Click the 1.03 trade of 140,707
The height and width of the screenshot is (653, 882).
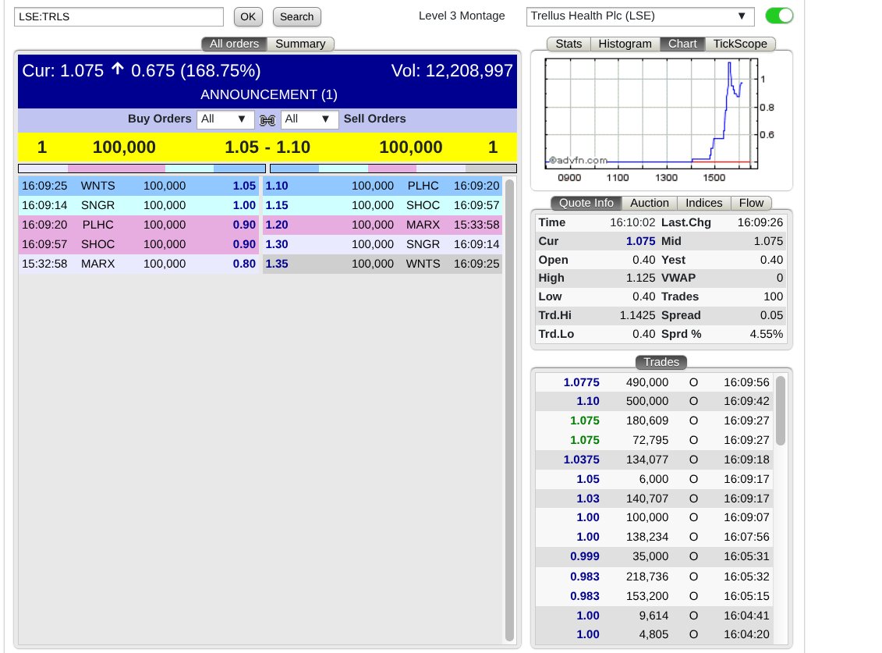pos(654,499)
